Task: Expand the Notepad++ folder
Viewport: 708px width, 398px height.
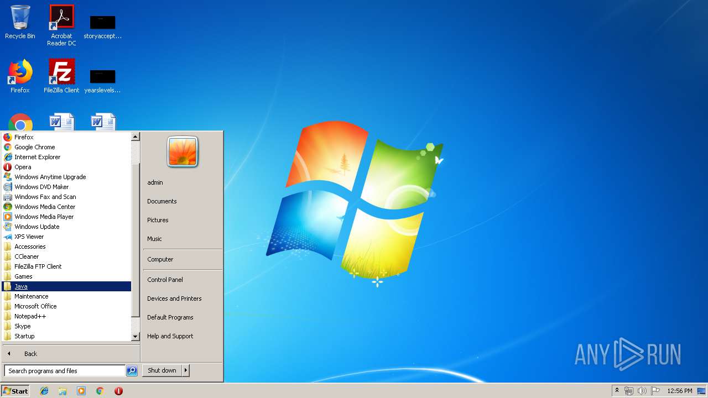Action: [x=66, y=316]
